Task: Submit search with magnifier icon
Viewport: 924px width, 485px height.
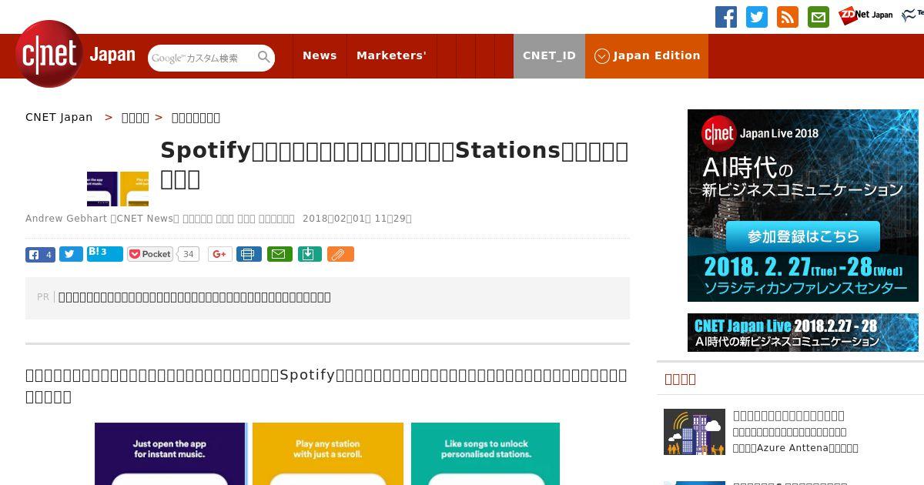Action: (x=264, y=58)
